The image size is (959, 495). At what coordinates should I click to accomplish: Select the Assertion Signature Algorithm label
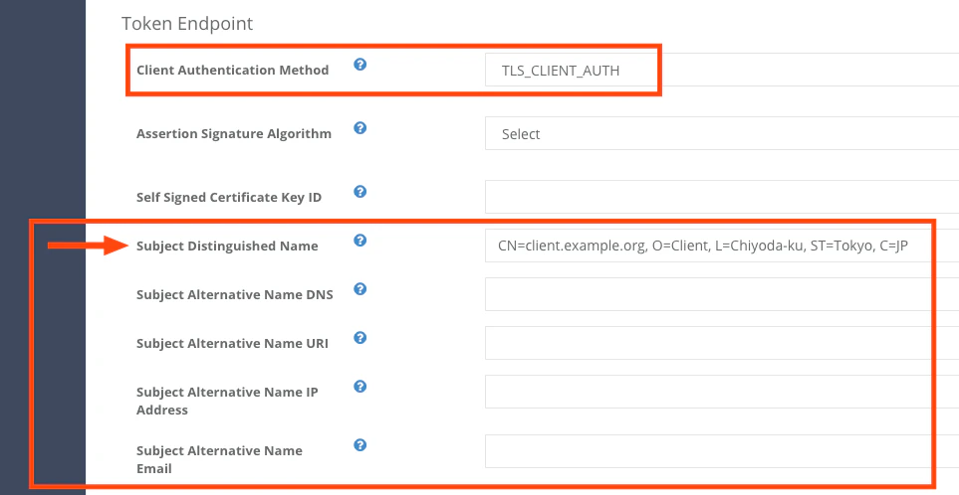coord(234,133)
